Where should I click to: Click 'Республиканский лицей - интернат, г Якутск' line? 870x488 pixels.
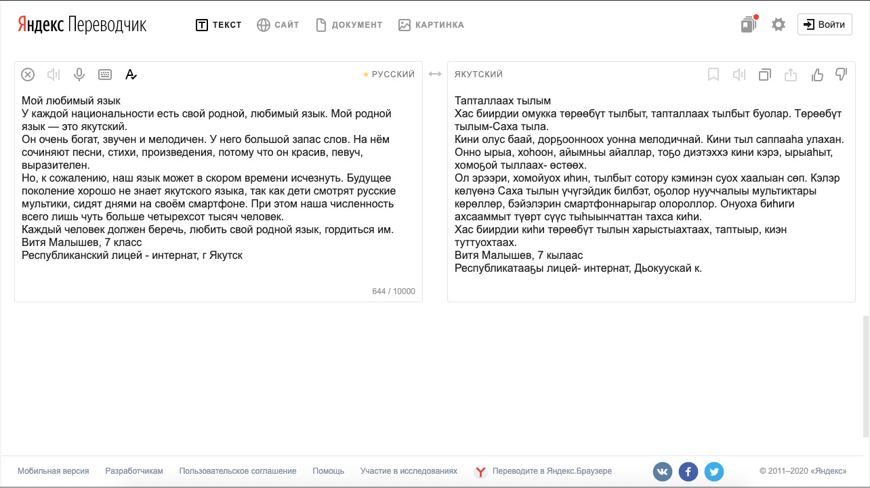132,256
